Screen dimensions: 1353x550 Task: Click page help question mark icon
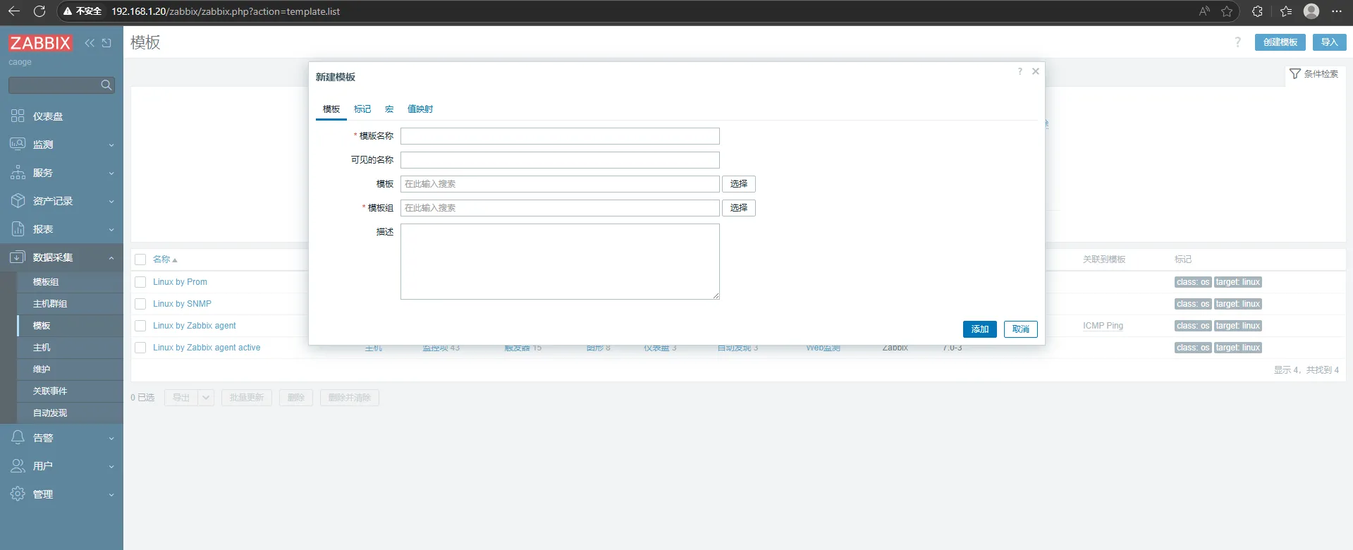(x=1237, y=42)
